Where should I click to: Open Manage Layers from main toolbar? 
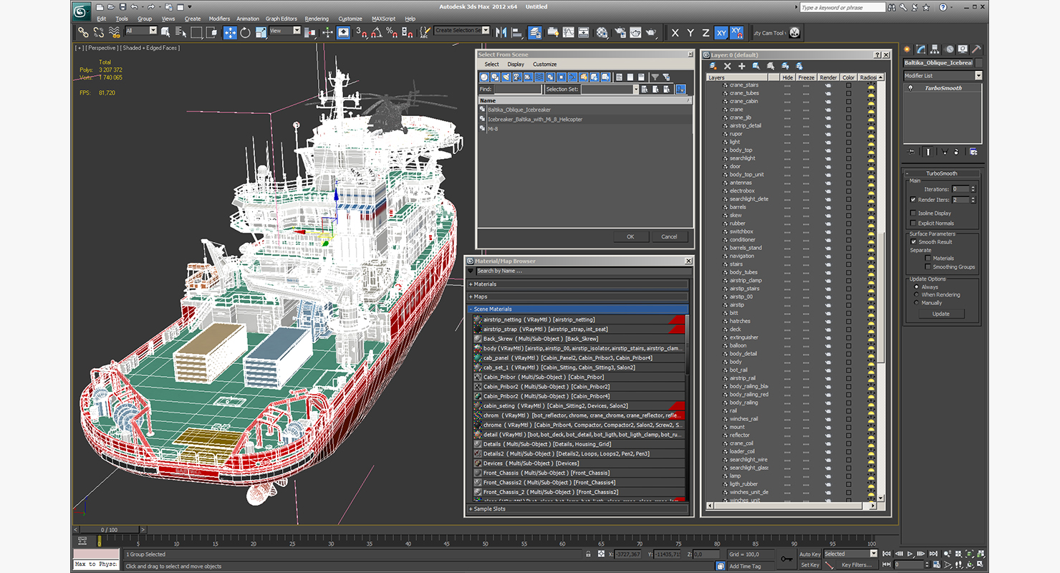point(535,32)
